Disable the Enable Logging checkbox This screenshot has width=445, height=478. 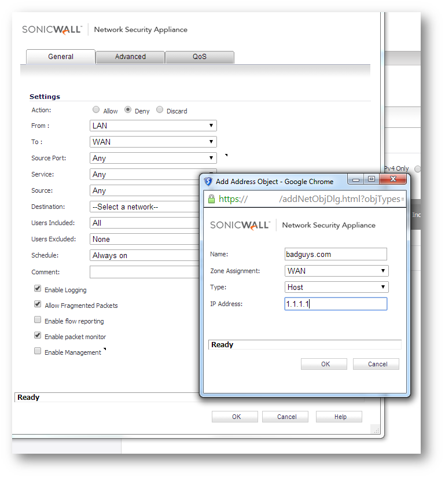click(x=38, y=289)
